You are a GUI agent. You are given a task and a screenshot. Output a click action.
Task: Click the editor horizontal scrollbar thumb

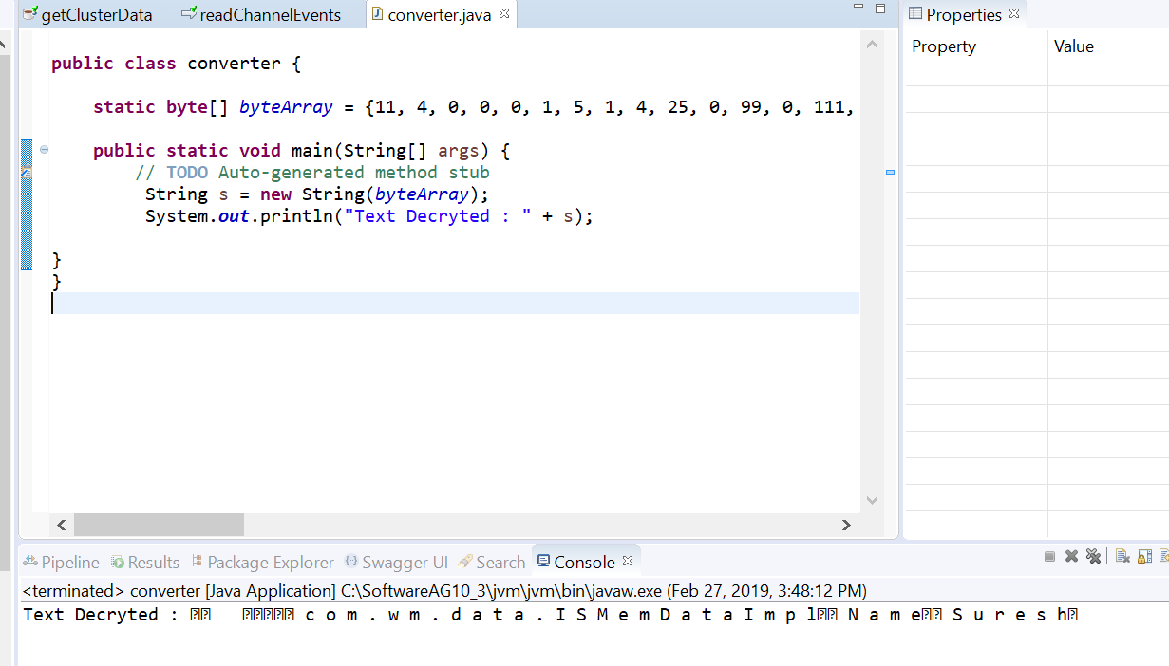pos(159,525)
